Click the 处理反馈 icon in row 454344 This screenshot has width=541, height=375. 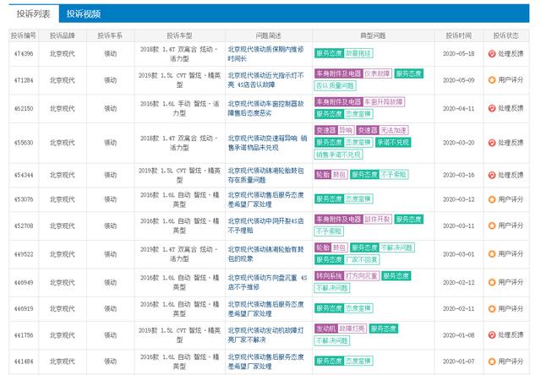click(492, 175)
